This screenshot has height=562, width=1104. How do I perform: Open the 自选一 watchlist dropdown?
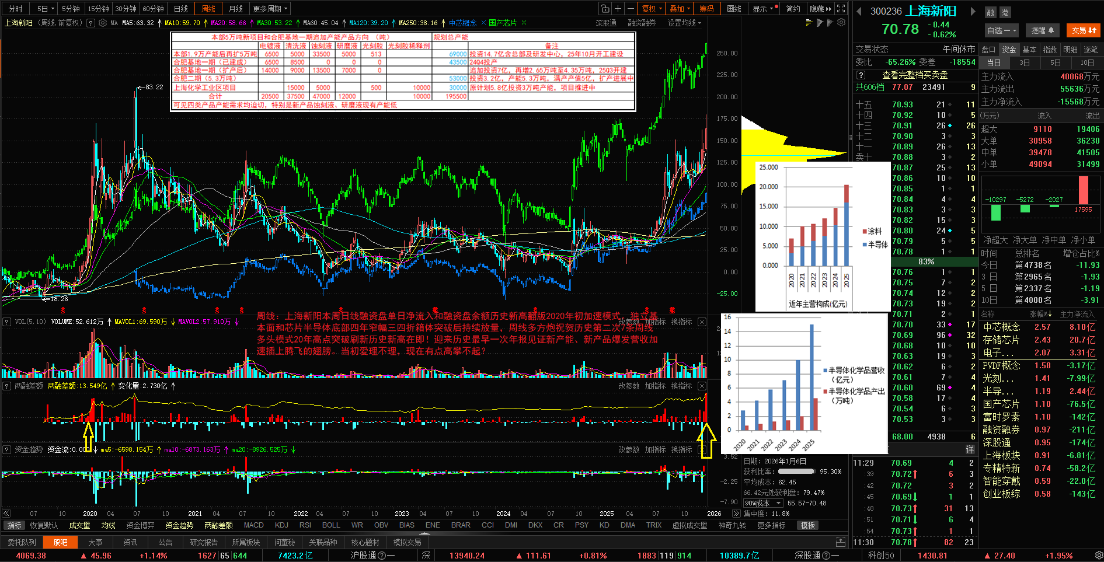click(1001, 30)
